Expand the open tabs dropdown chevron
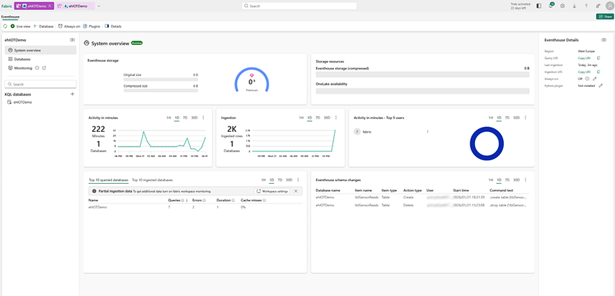615x296 pixels. 99,6
